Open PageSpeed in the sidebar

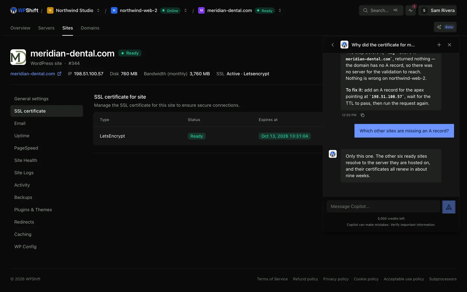point(47,148)
